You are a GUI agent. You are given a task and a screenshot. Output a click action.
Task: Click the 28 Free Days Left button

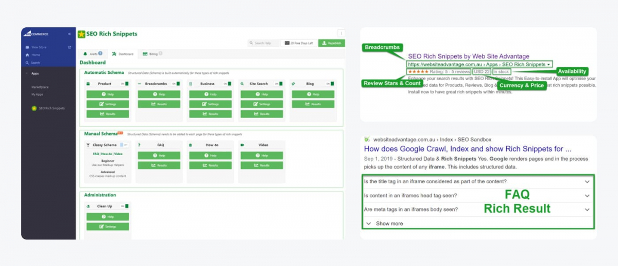298,43
